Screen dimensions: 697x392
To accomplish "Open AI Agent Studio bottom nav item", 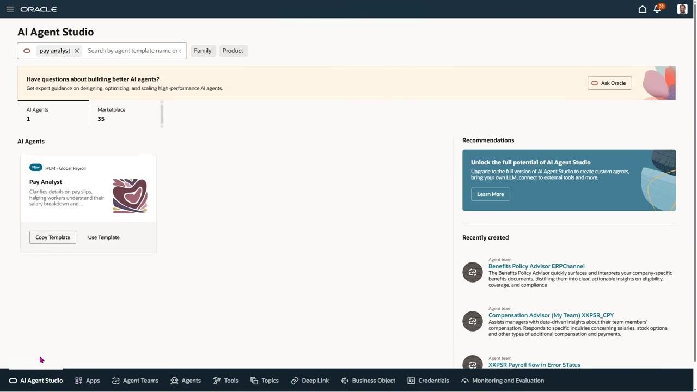I will click(x=36, y=381).
